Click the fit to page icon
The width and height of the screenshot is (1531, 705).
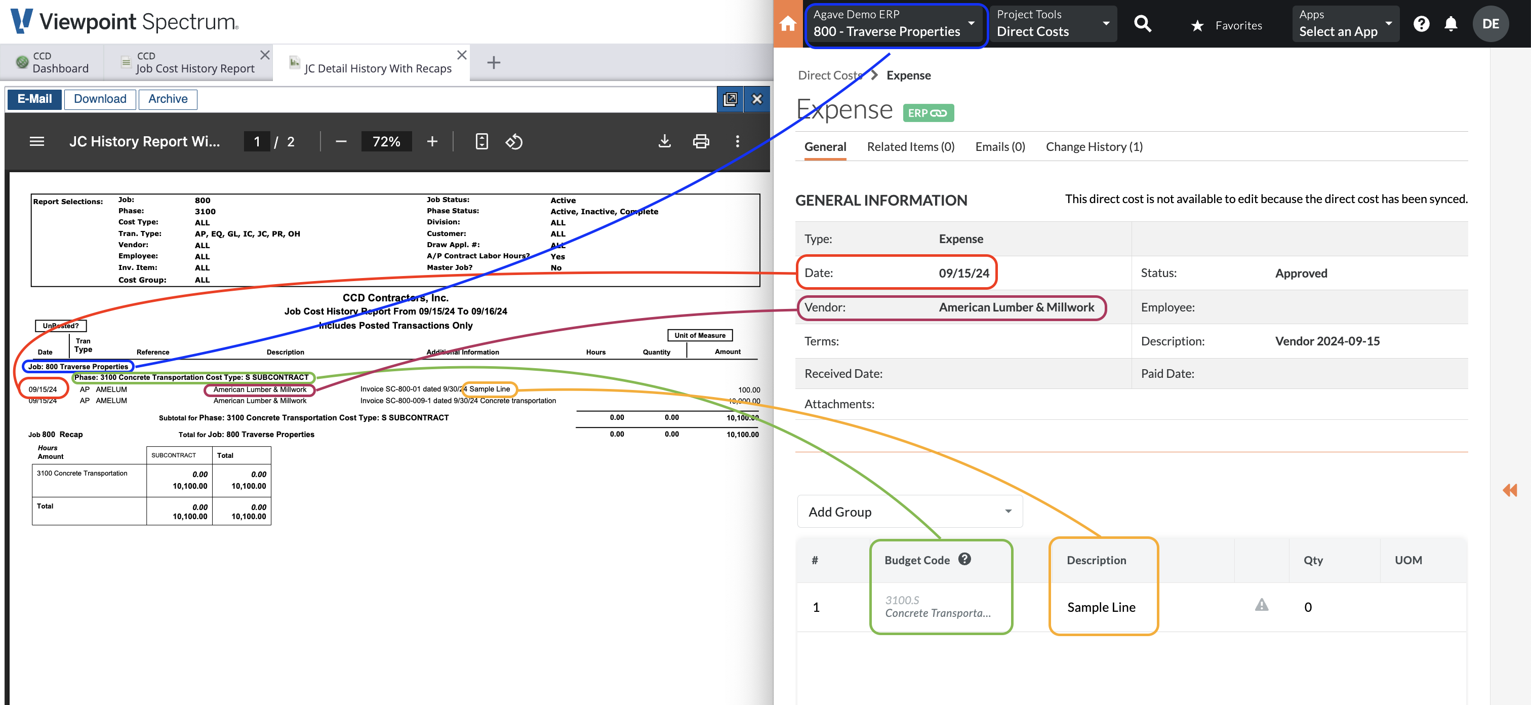[x=481, y=141]
